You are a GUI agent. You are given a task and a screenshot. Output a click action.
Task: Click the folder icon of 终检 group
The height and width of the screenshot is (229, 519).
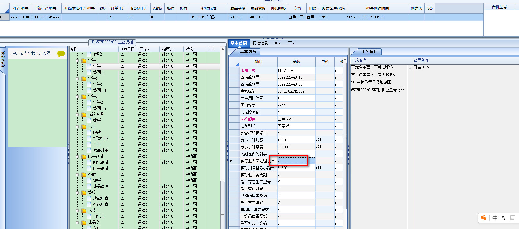coord(84,193)
